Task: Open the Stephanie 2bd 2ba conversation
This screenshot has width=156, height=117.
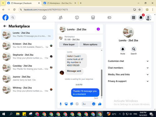Action: pos(27,56)
